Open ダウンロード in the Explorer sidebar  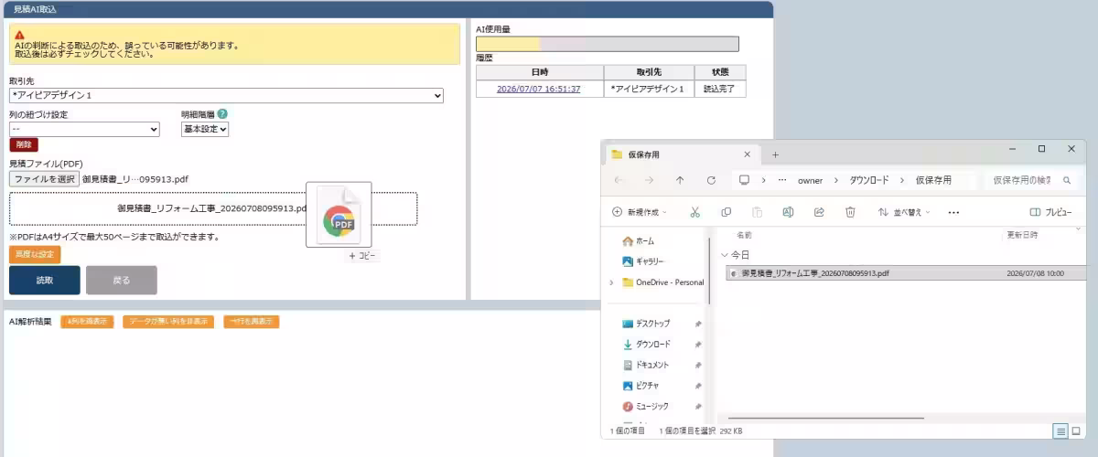pos(646,344)
